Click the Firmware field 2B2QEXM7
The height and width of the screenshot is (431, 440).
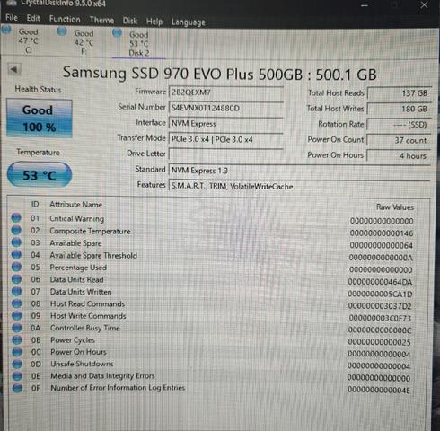pos(226,92)
